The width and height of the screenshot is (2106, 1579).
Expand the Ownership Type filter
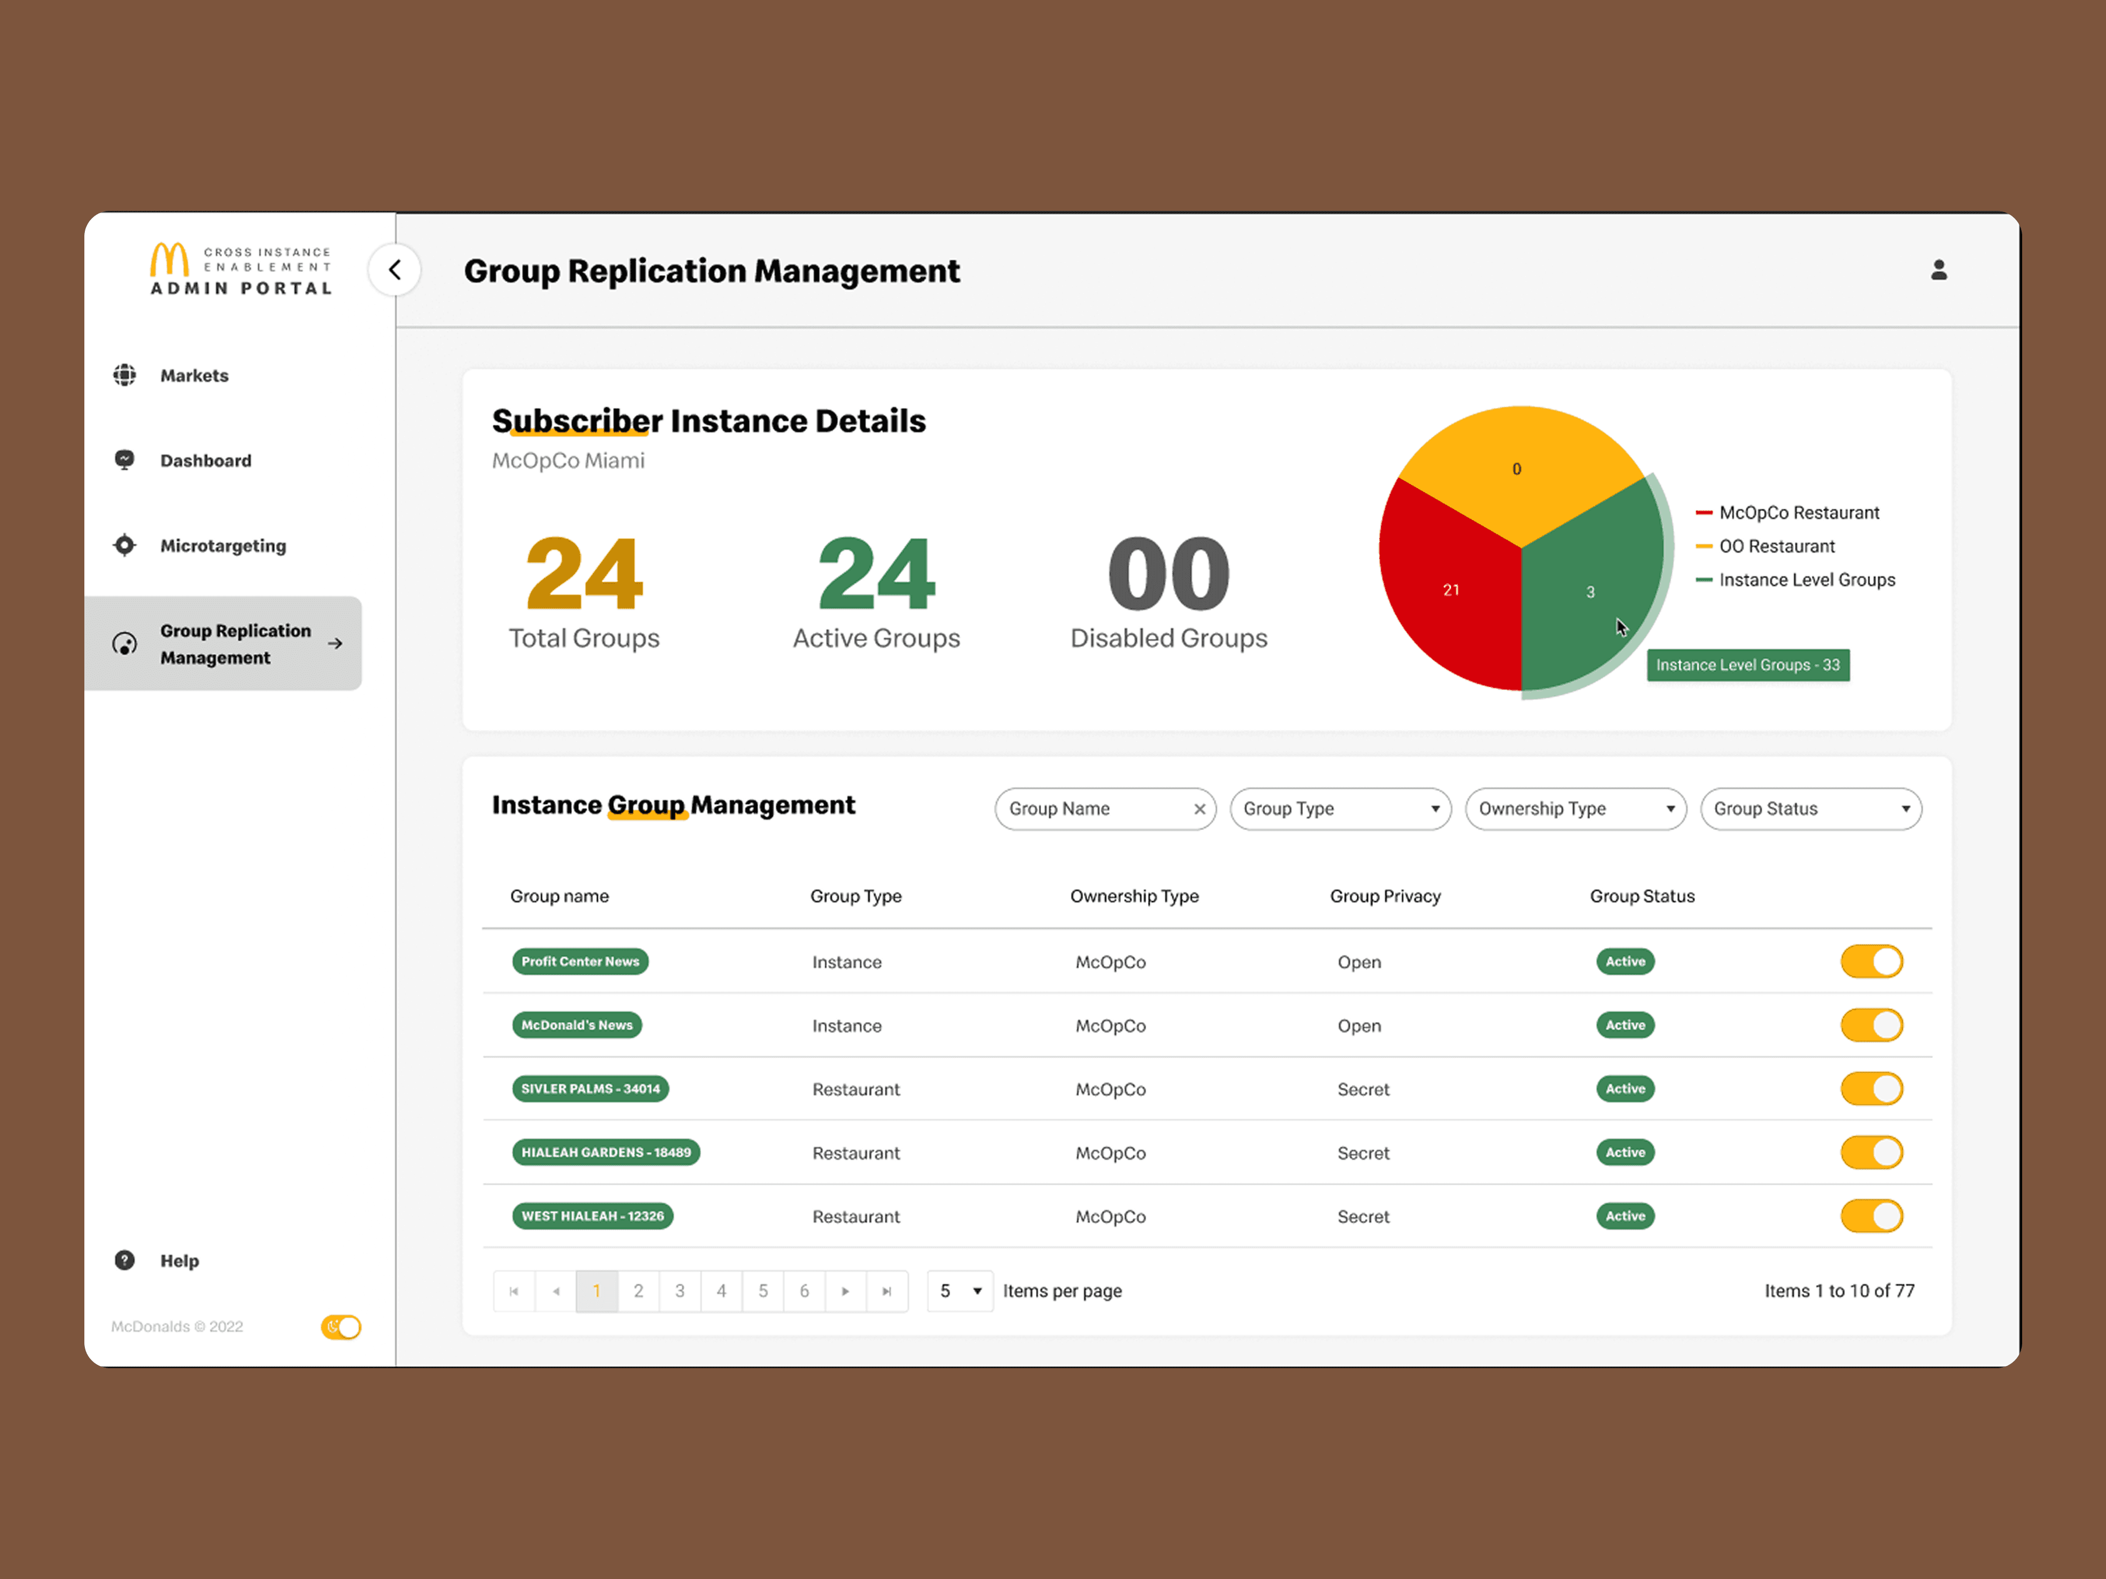(1575, 809)
